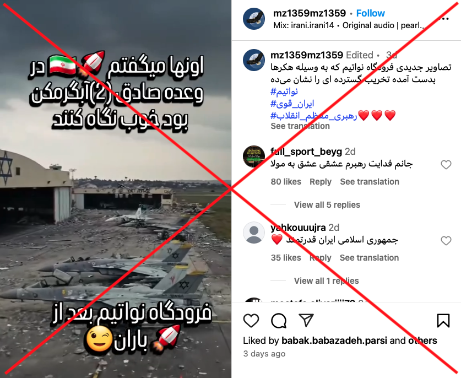This screenshot has width=461, height=378.
Task: Like yahkouuujra's comment
Action: tap(446, 241)
